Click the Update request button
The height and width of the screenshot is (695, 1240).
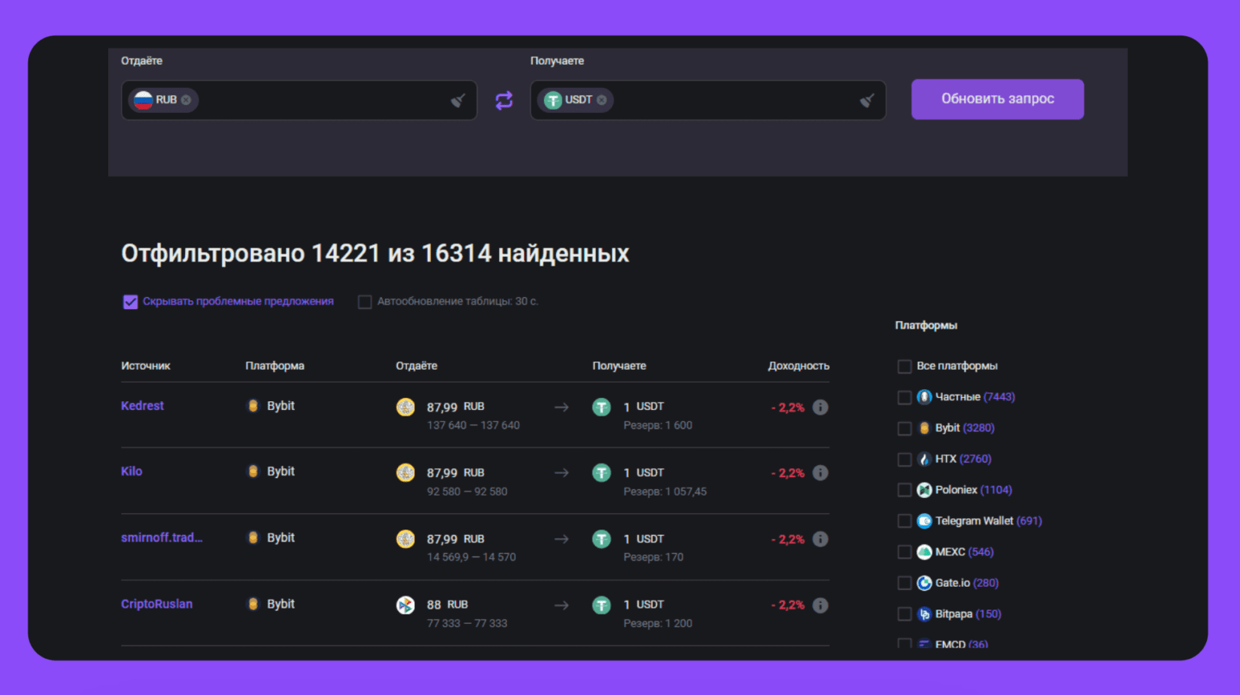tap(997, 99)
